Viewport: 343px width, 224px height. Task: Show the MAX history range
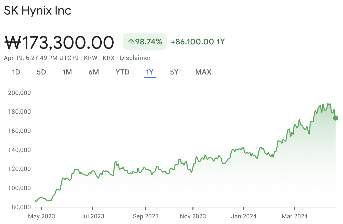[203, 72]
